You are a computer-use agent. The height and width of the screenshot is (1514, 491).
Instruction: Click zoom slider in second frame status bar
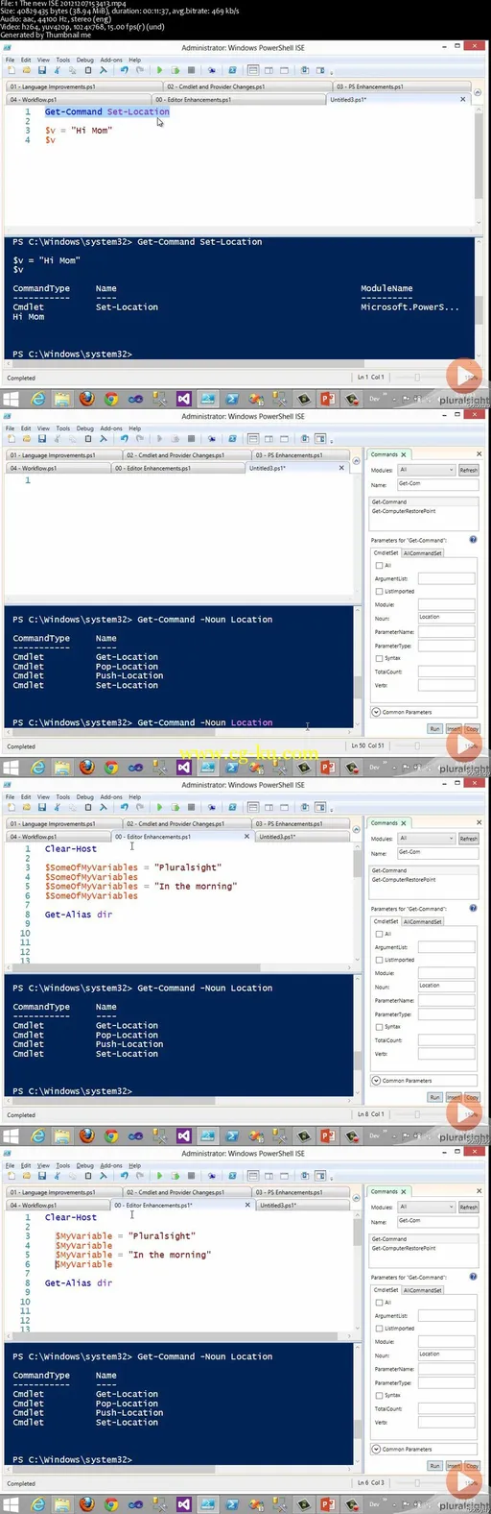(417, 745)
